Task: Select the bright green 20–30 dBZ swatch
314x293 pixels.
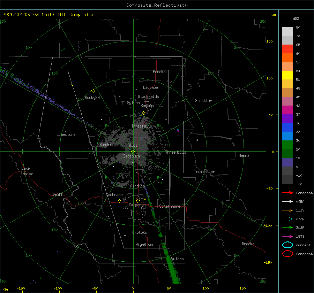Action: tap(287, 145)
